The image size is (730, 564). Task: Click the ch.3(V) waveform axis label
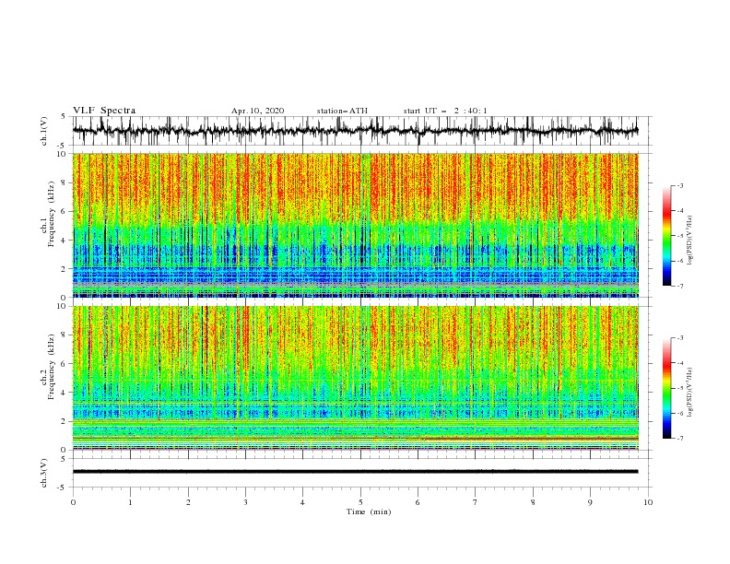(x=44, y=473)
